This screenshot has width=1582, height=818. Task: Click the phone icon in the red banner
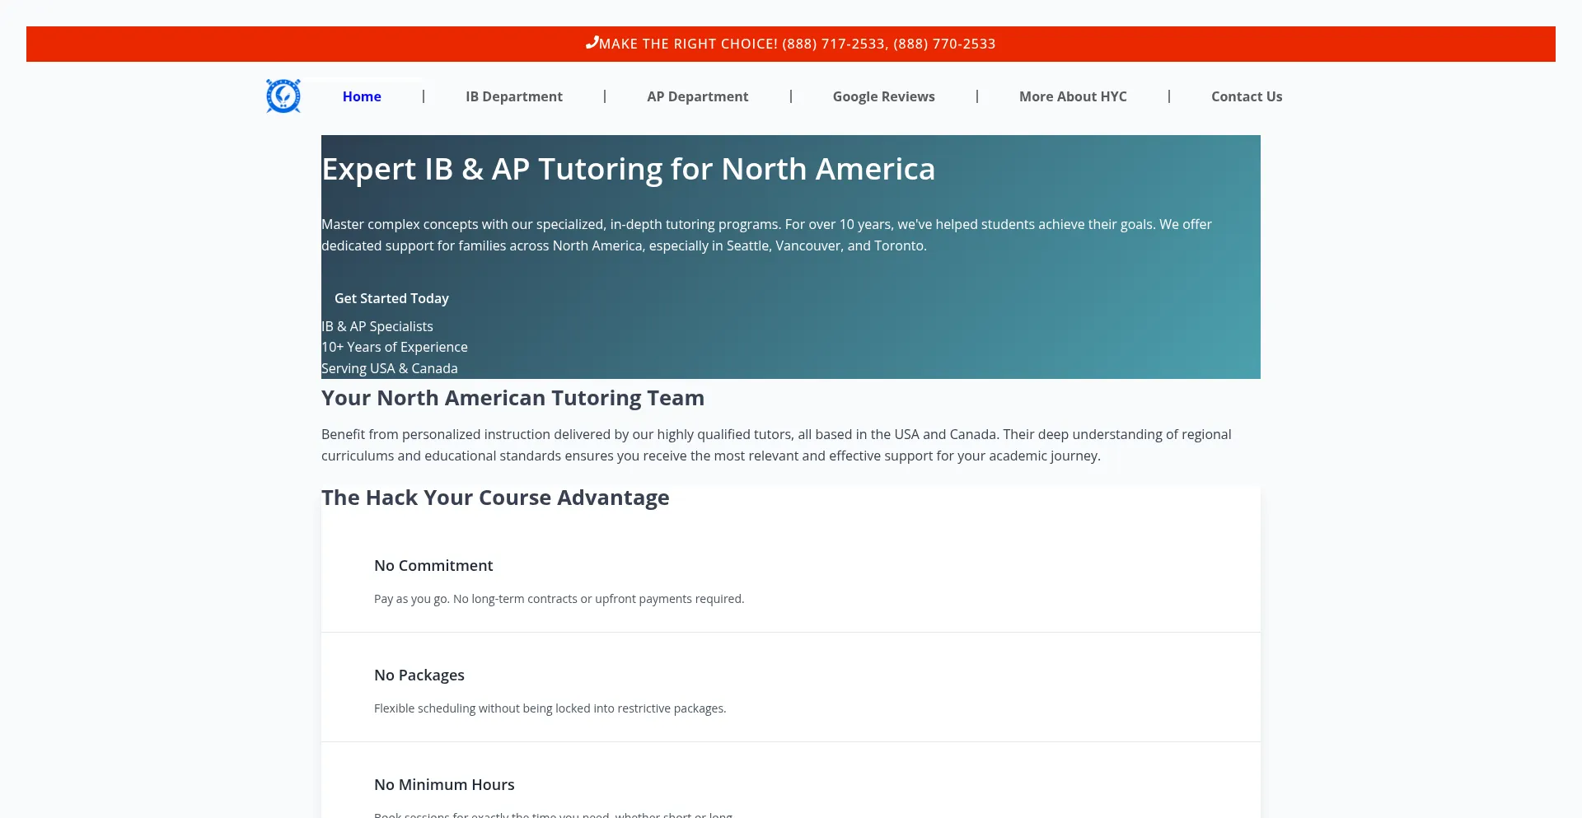pyautogui.click(x=592, y=43)
